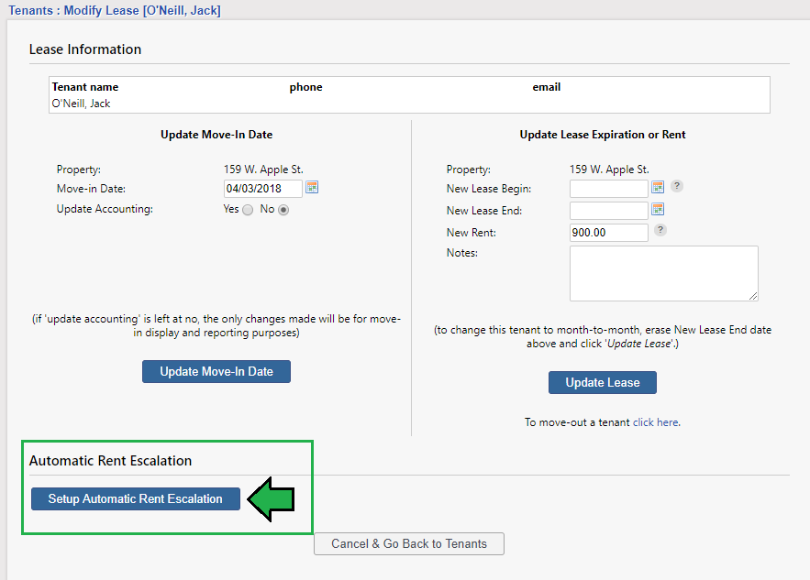Click help question mark next to New Lease Begin
The image size is (810, 580).
pyautogui.click(x=677, y=187)
